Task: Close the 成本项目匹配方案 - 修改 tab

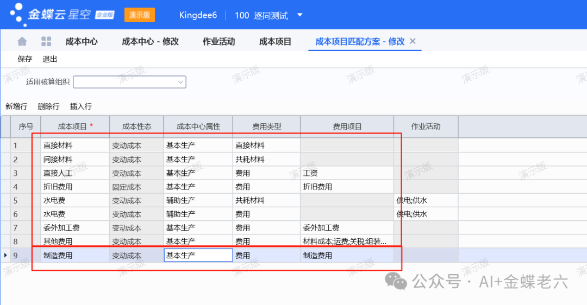Action: coord(413,41)
